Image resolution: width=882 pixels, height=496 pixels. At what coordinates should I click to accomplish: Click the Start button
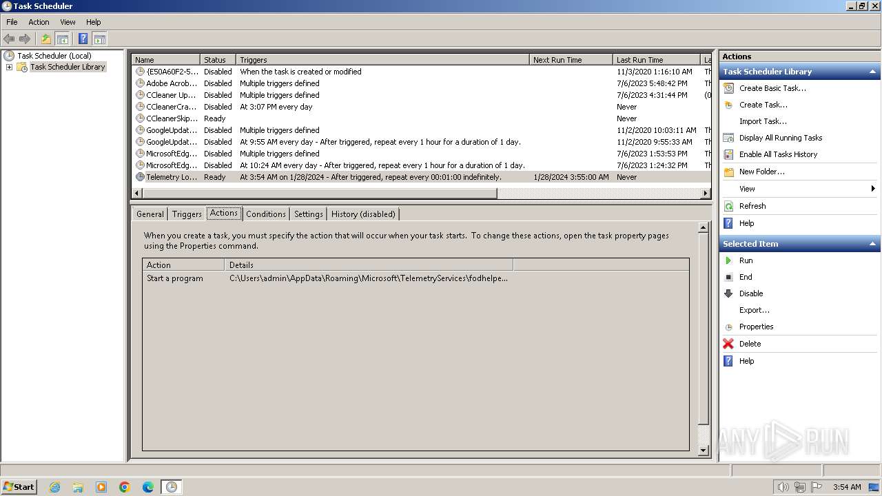(x=19, y=487)
